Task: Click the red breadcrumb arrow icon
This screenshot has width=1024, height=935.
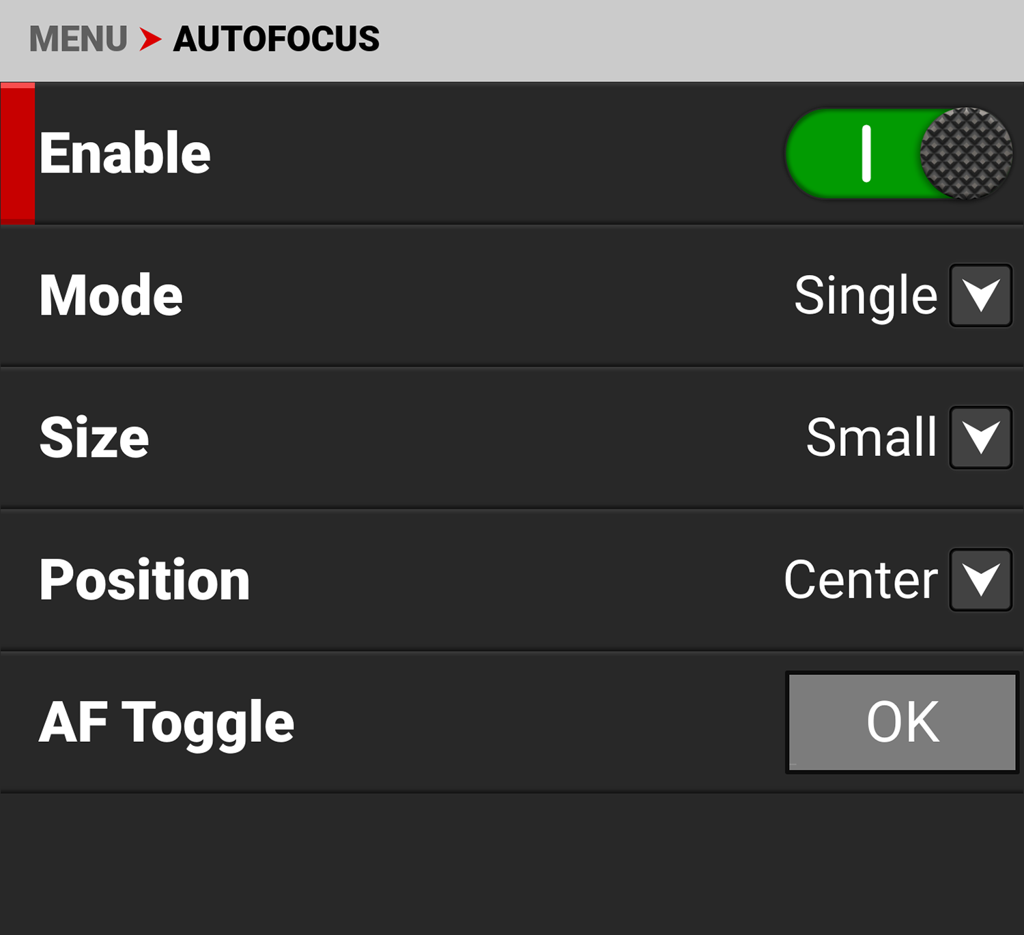Action: [x=150, y=39]
